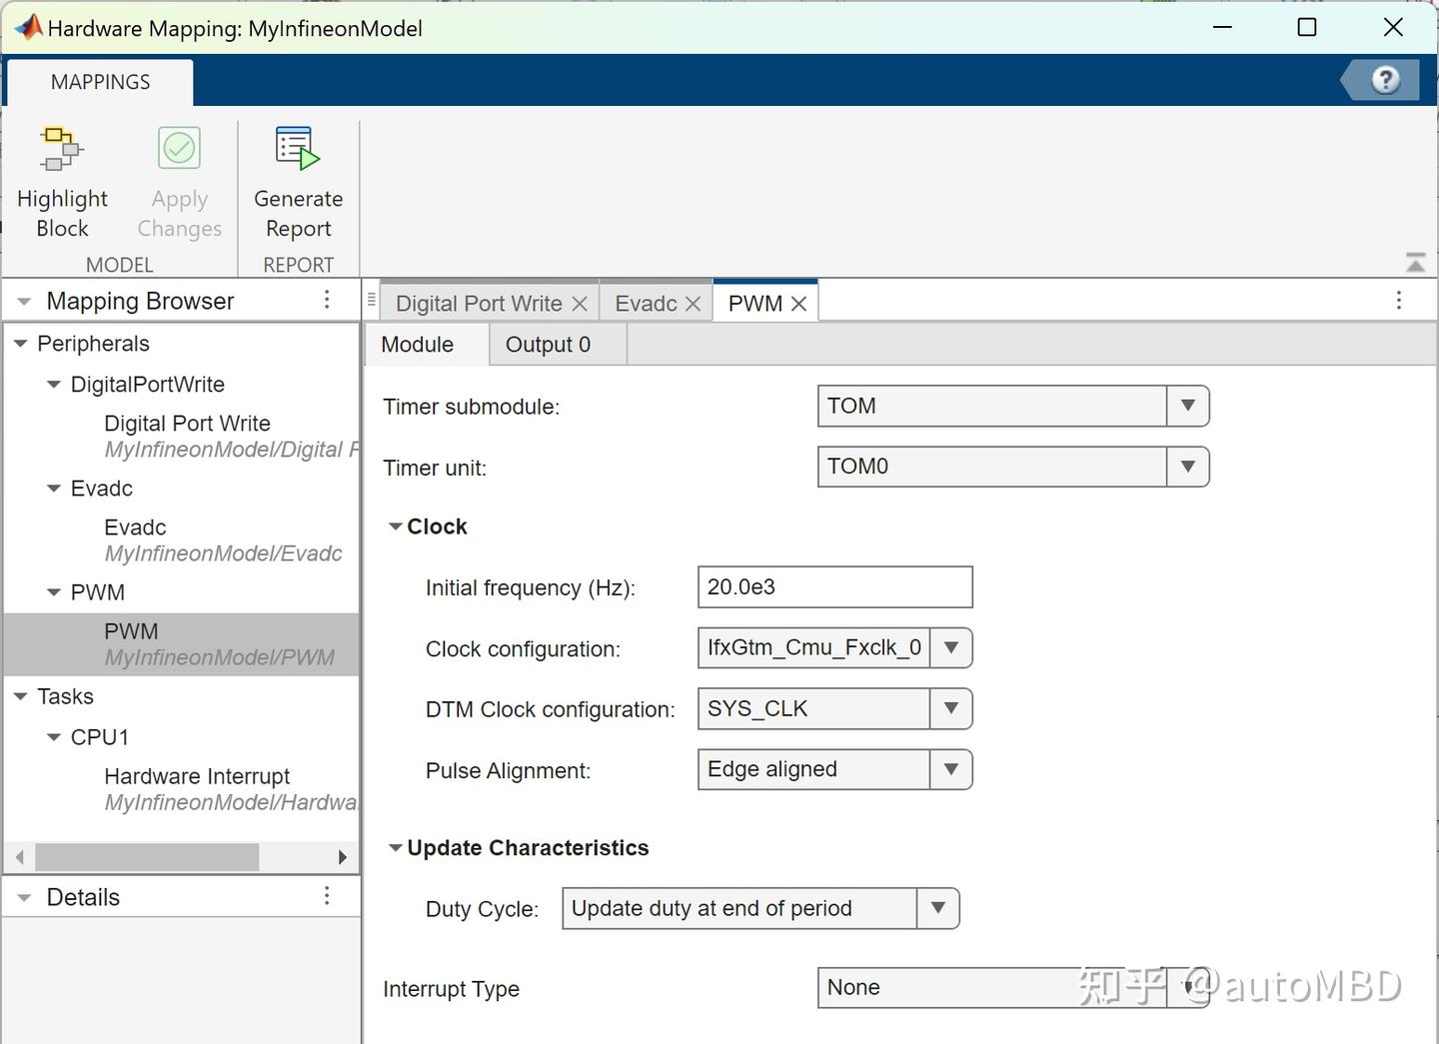Click the Mapping Browser horizontal scrollbar right arrow
This screenshot has height=1044, width=1439.
click(343, 857)
